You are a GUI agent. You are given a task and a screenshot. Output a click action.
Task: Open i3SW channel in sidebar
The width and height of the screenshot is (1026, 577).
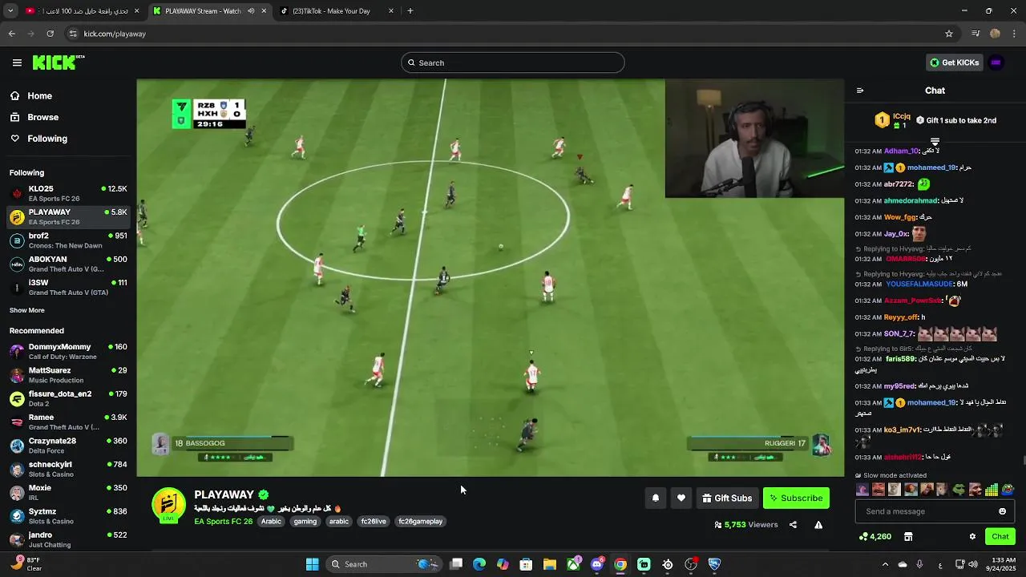pyautogui.click(x=68, y=288)
